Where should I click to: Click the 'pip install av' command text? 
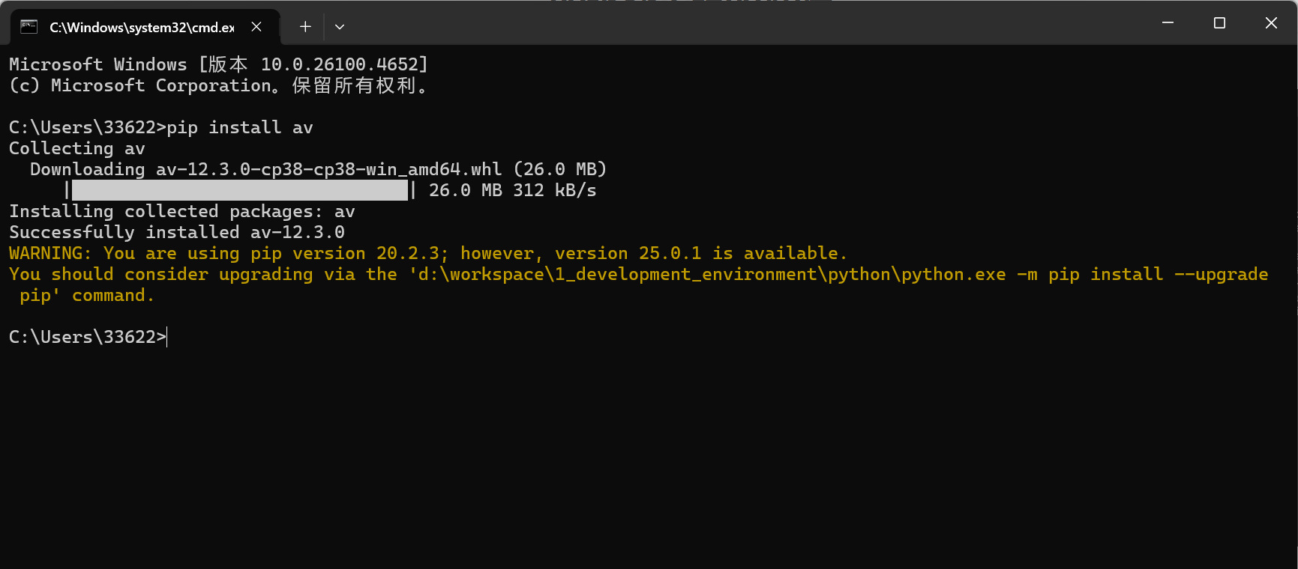point(240,127)
